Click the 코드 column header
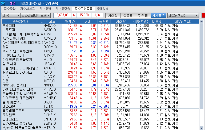205x130 pixels. [x=52, y=21]
